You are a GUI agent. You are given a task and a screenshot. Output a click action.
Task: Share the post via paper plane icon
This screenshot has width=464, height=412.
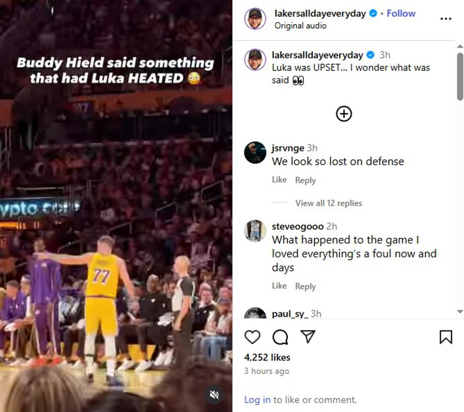coord(308,337)
